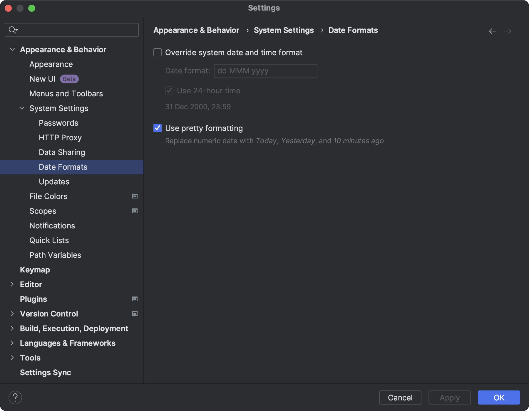Click the OK button
This screenshot has width=529, height=411.
[x=498, y=397]
